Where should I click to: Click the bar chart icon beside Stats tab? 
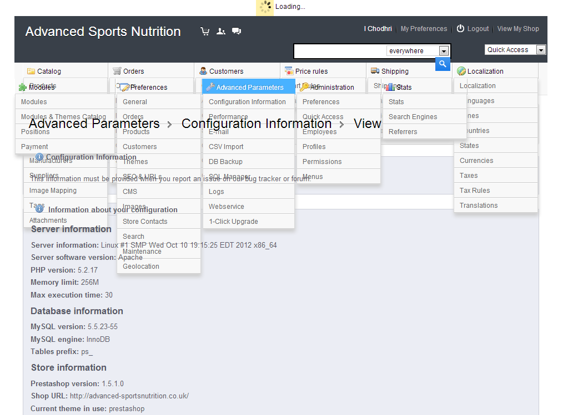pyautogui.click(x=390, y=87)
